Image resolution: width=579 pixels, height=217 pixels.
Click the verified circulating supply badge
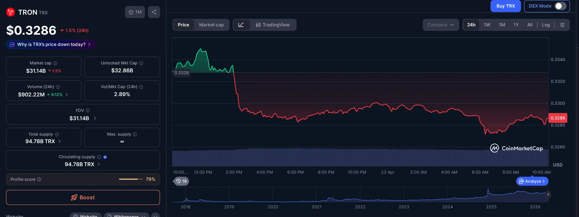pos(105,157)
